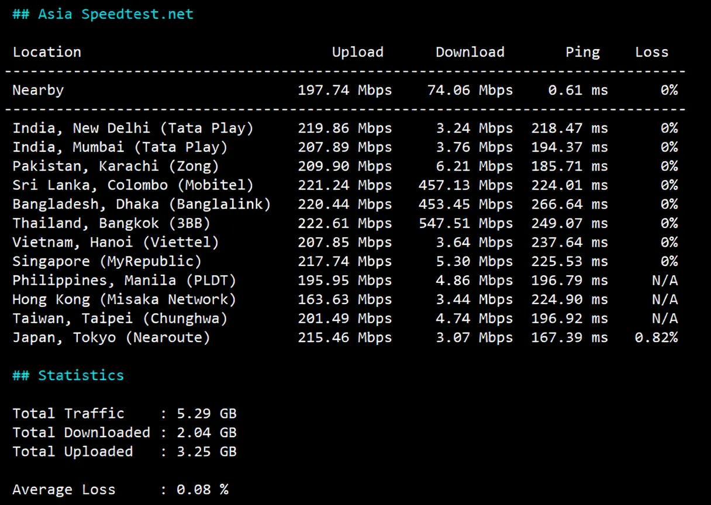Click Karachi upload 209.90 Mbps
This screenshot has height=505, width=711.
(x=345, y=166)
